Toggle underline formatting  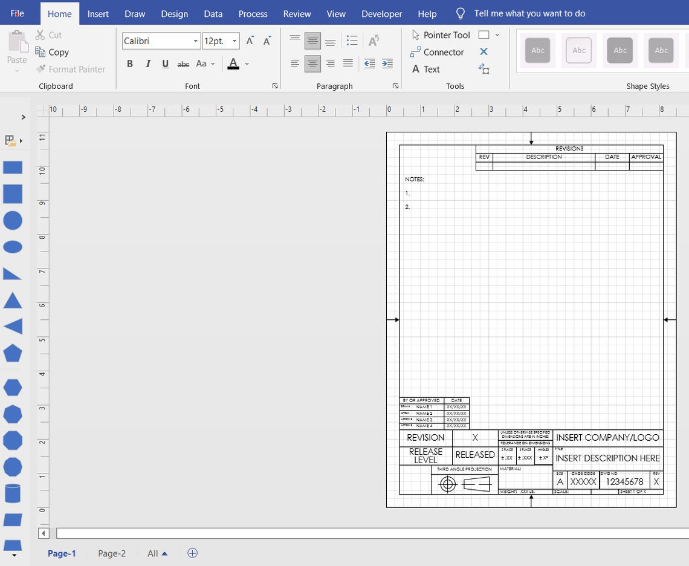[165, 63]
